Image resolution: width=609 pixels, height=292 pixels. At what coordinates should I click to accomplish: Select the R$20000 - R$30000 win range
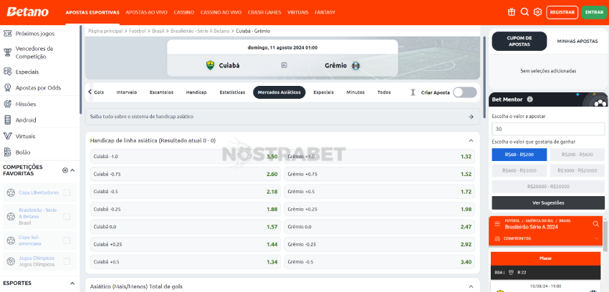[x=548, y=187]
